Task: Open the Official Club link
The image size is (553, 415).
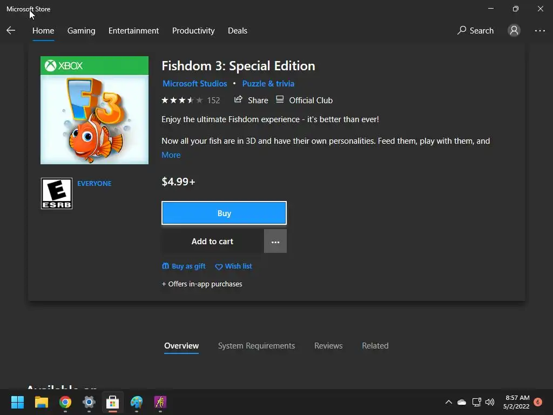Action: tap(304, 100)
